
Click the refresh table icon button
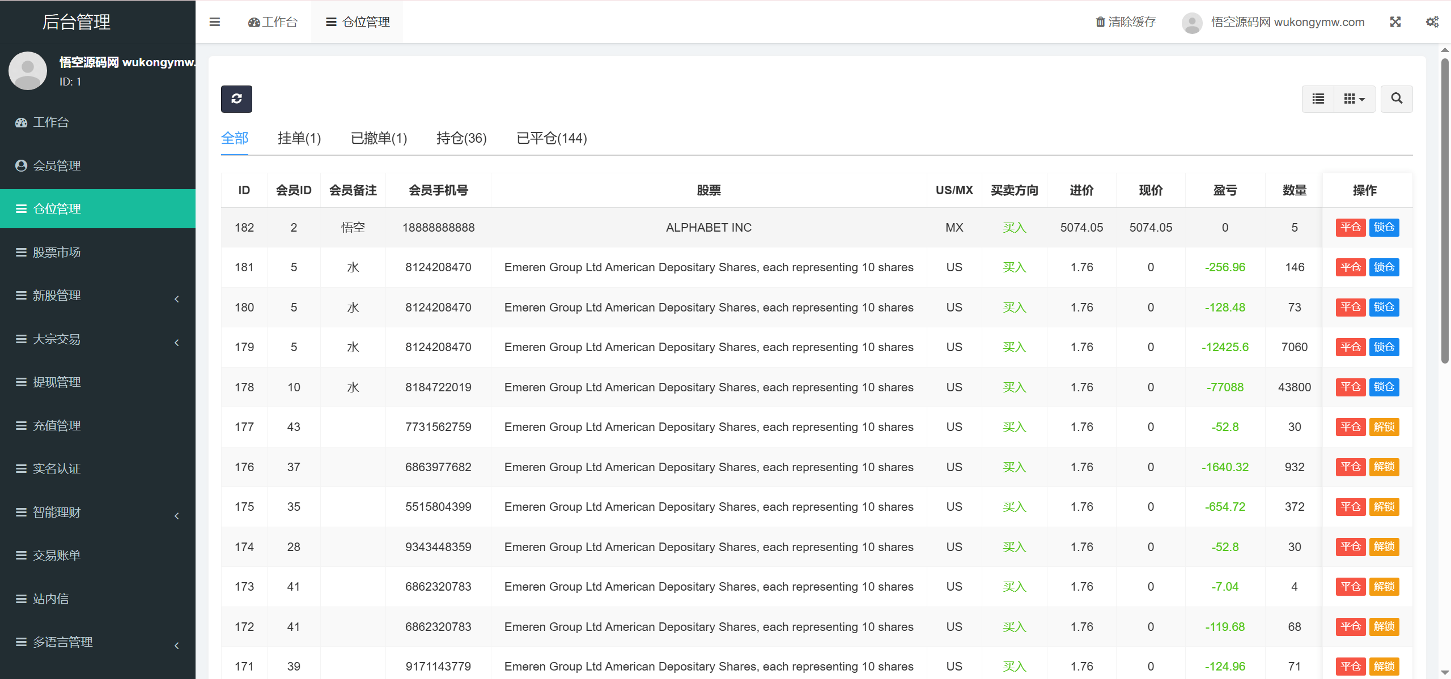pos(236,99)
